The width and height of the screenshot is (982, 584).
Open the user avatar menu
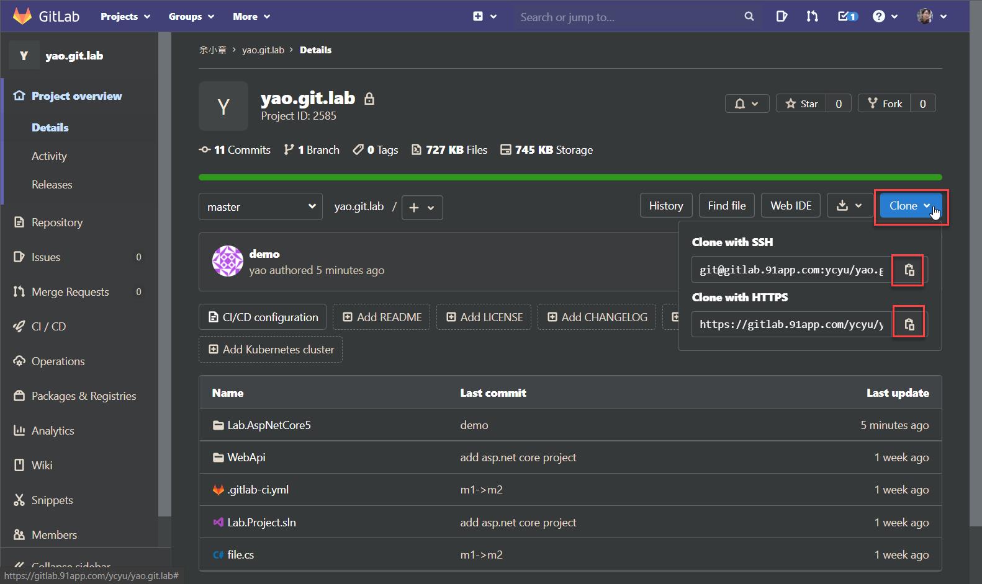[x=932, y=17]
